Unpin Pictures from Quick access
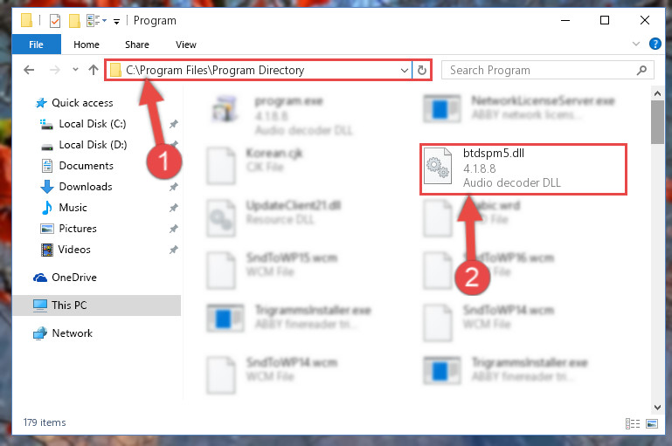This screenshot has height=446, width=672. coord(173,229)
